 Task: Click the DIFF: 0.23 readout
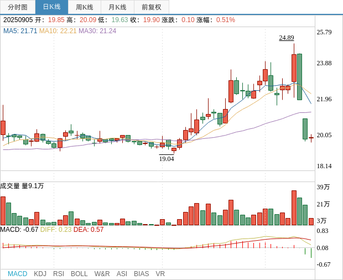pos(56,230)
